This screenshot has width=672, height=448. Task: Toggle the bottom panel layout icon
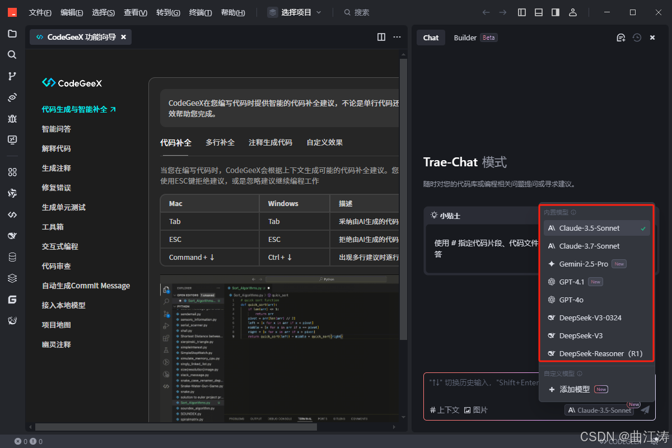(x=539, y=12)
